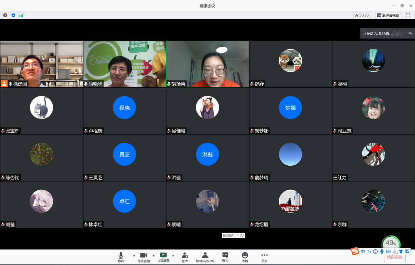
Task: Click the 结束会议 end meeting button
Action: pos(395,257)
